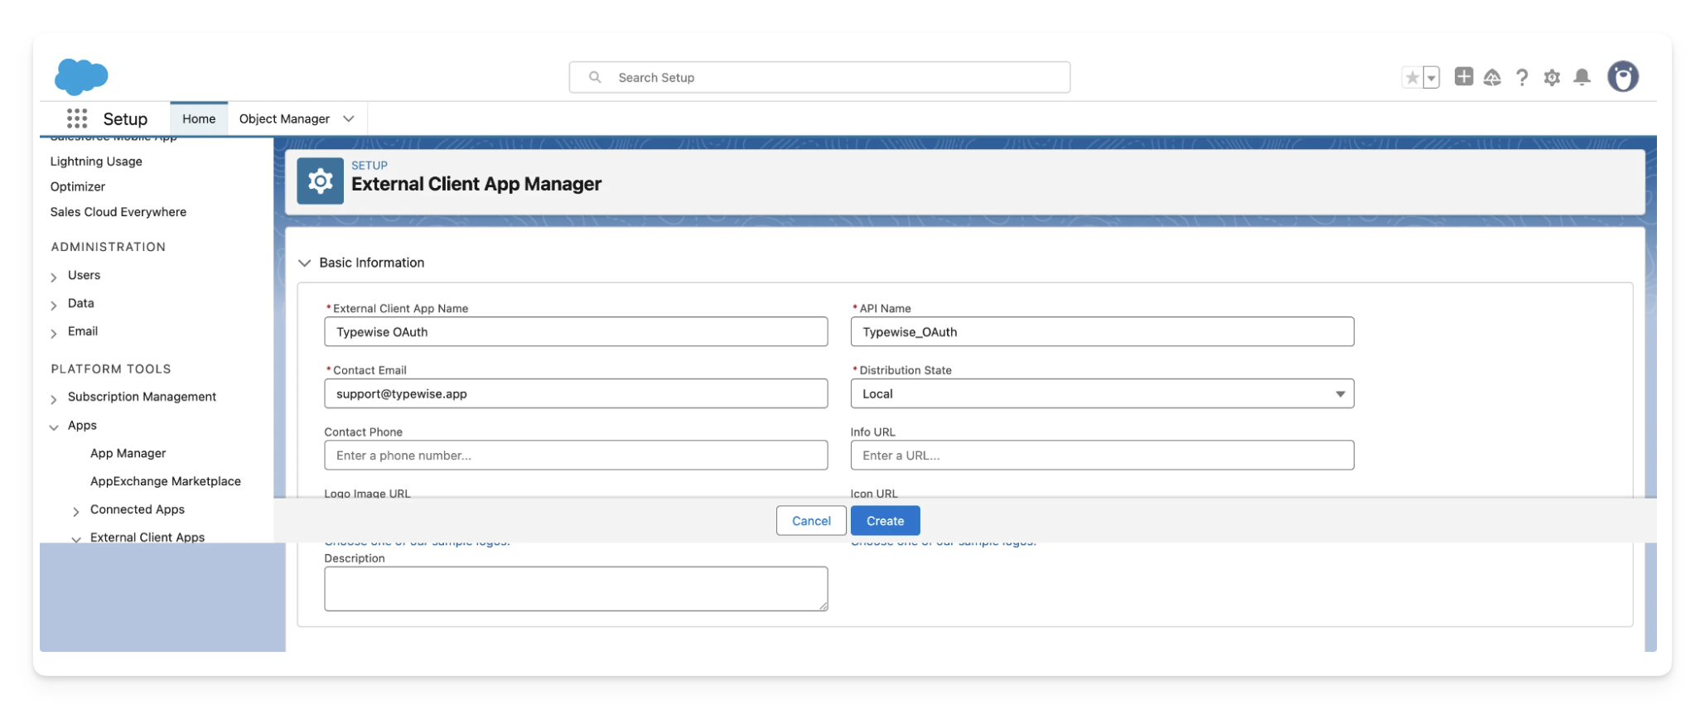Open the Object Manager dropdown chevron
Screen dimensions: 1705x709
(349, 118)
